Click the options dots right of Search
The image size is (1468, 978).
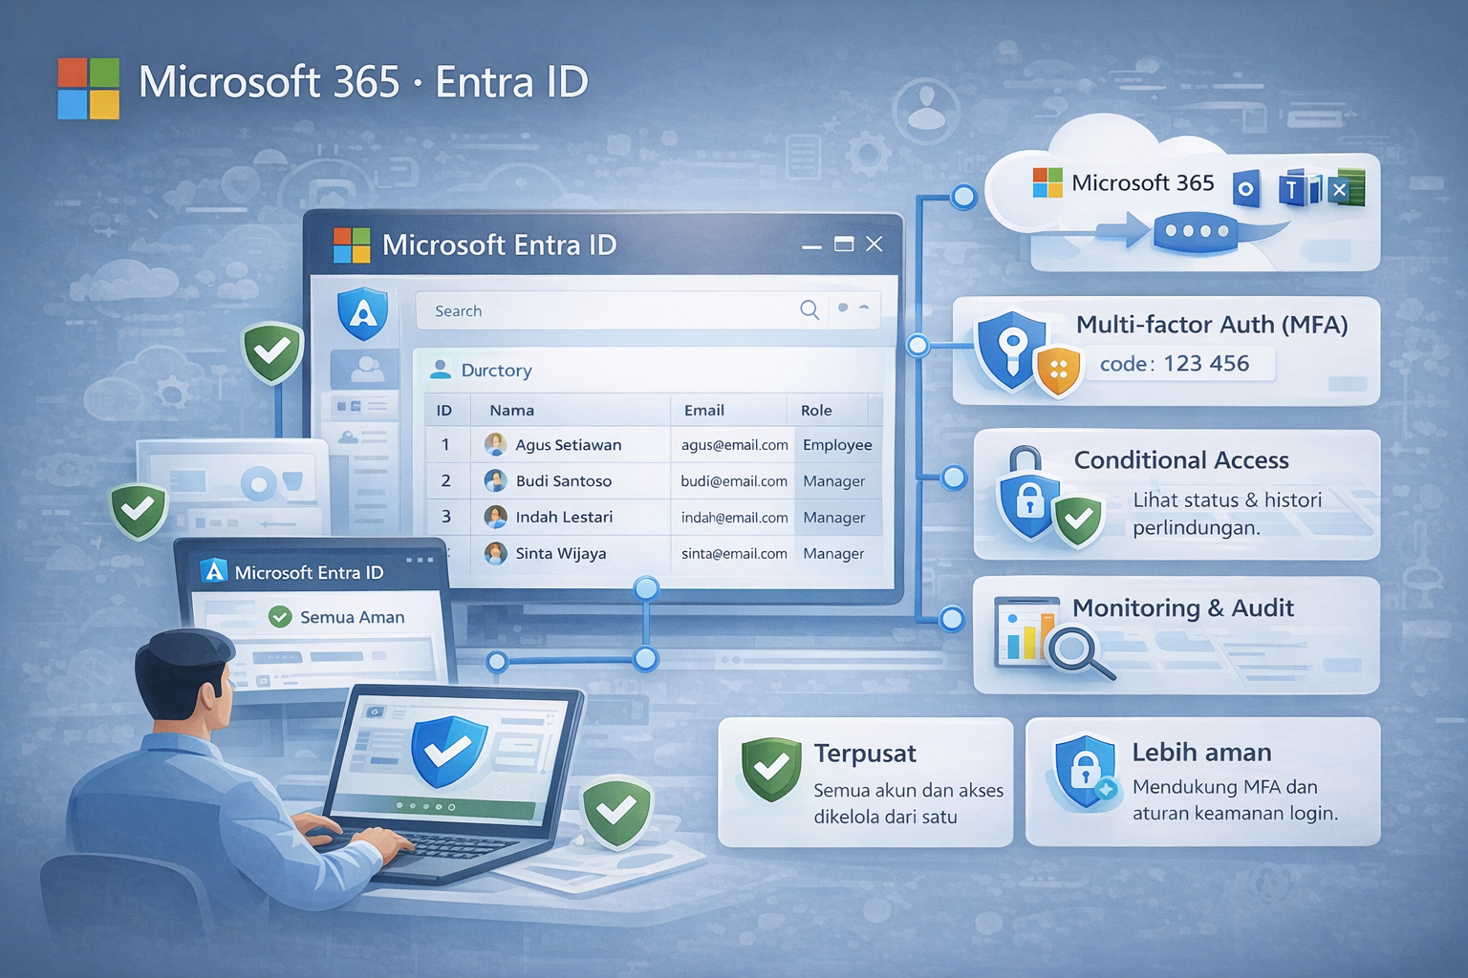coord(853,308)
